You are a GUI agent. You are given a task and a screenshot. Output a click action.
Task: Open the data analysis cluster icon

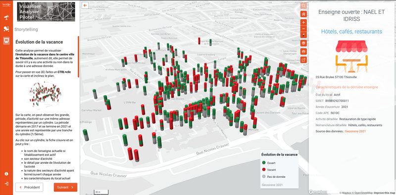tap(6, 29)
